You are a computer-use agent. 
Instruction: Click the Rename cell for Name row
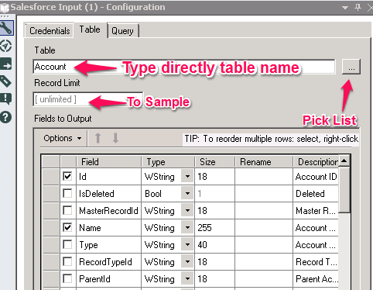click(264, 228)
